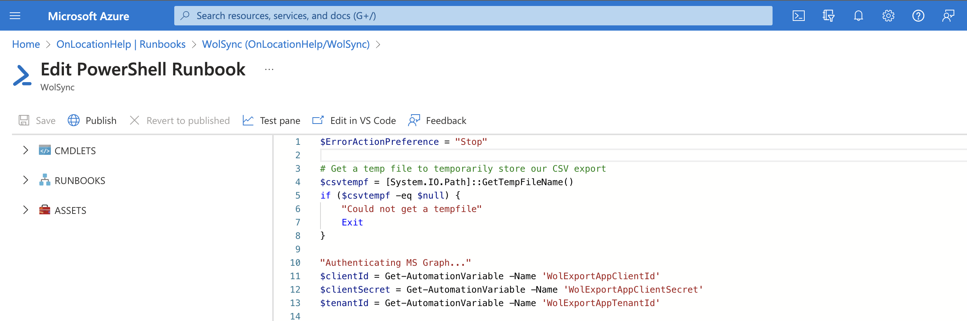Click the $clientId variable on line 11
Viewport: 967px width, 321px height.
pos(344,277)
